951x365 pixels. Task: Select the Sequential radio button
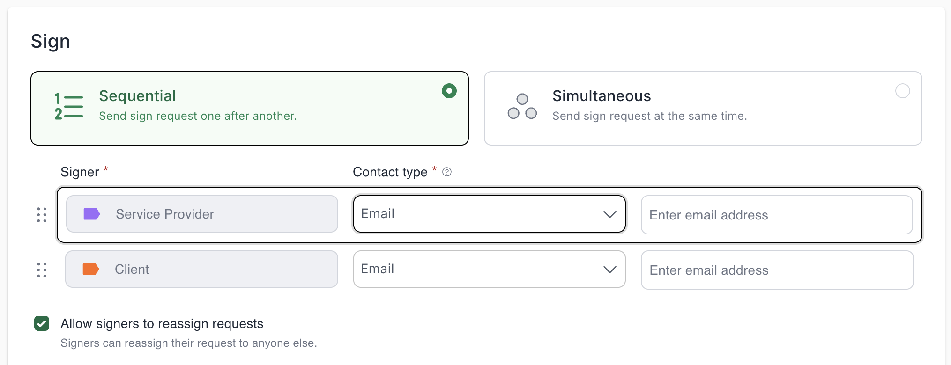point(449,91)
